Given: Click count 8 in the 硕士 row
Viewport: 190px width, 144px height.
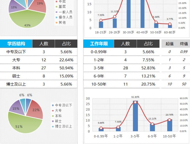Looking at the screenshot, I should pyautogui.click(x=44, y=76).
